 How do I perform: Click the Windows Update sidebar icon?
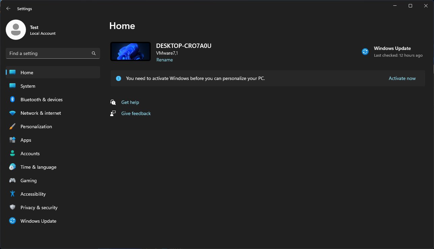pos(12,221)
